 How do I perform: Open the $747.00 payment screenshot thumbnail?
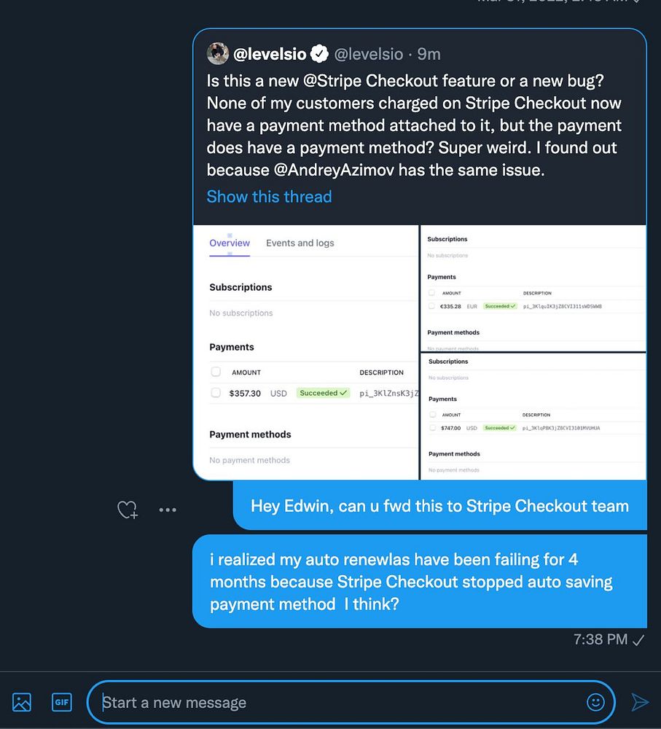coord(533,416)
